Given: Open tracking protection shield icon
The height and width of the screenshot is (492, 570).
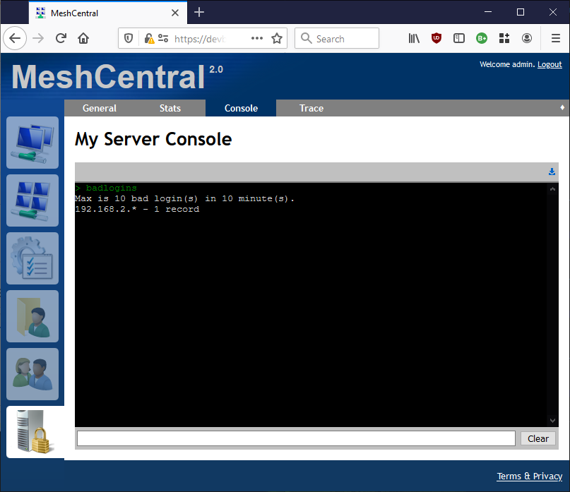Looking at the screenshot, I should [x=129, y=38].
